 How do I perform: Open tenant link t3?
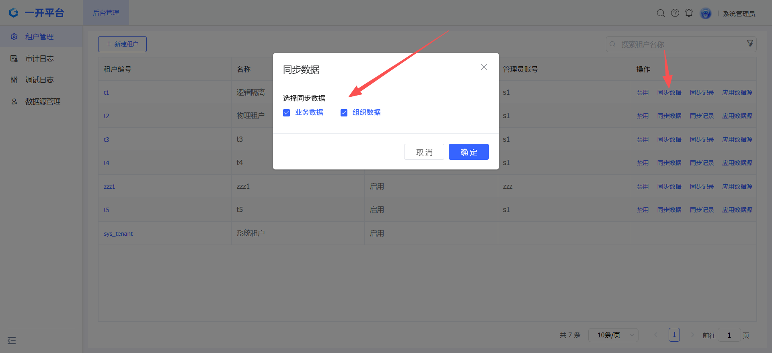point(106,140)
